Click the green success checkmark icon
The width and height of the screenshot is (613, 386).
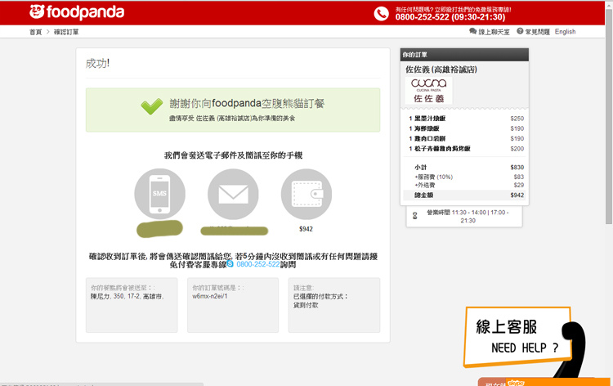[x=152, y=105]
